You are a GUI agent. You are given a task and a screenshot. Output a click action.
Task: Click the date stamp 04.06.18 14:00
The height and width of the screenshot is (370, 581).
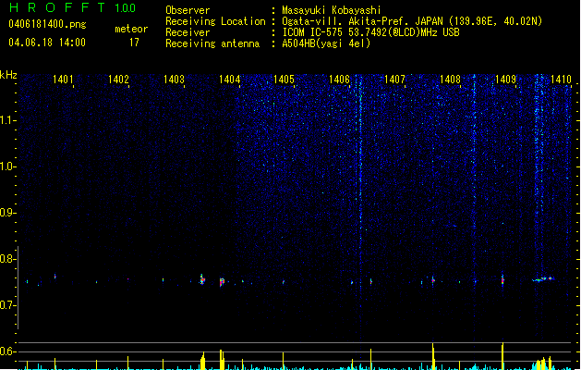coord(47,43)
